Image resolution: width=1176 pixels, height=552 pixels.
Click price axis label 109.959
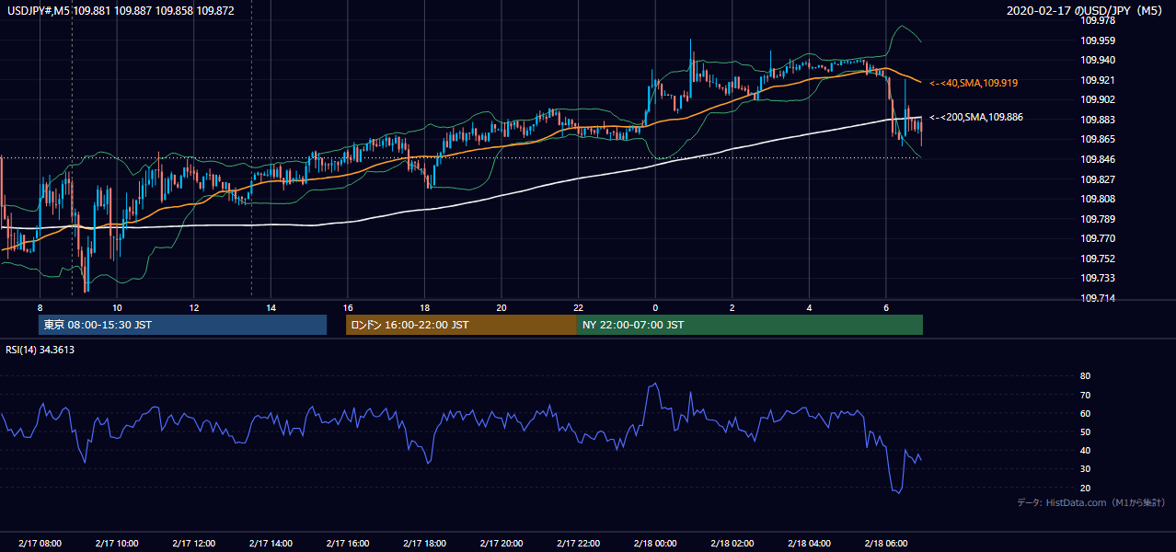pos(1097,40)
